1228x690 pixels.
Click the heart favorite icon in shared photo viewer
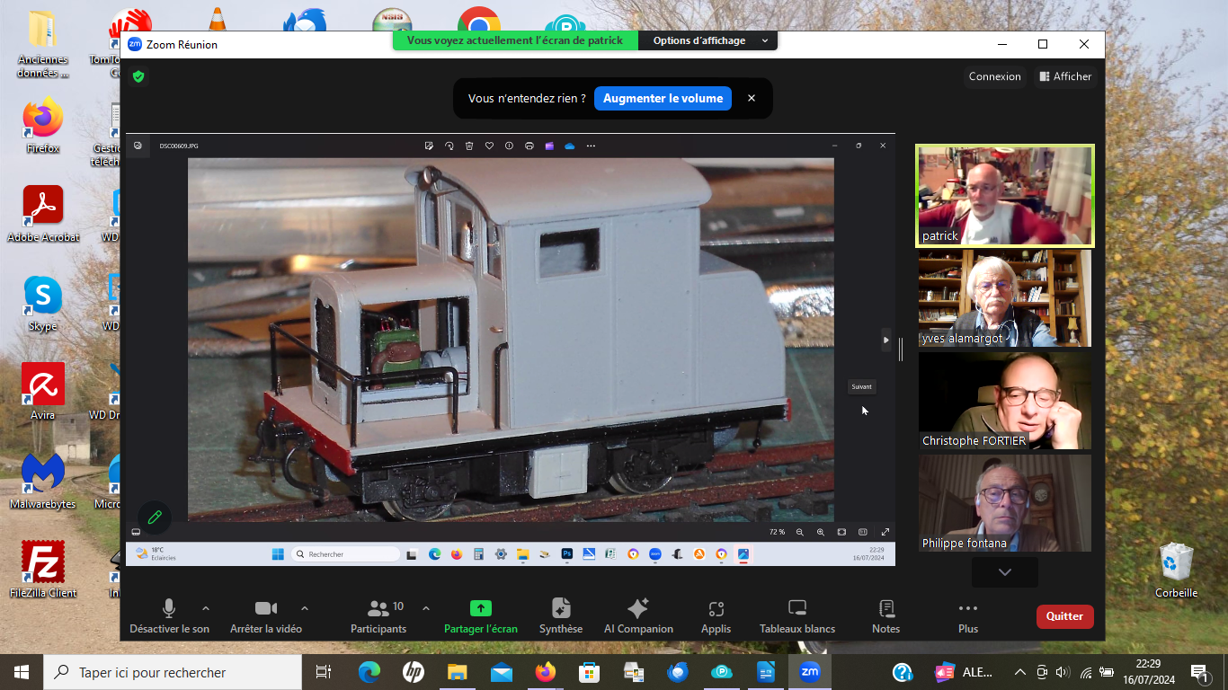(489, 146)
